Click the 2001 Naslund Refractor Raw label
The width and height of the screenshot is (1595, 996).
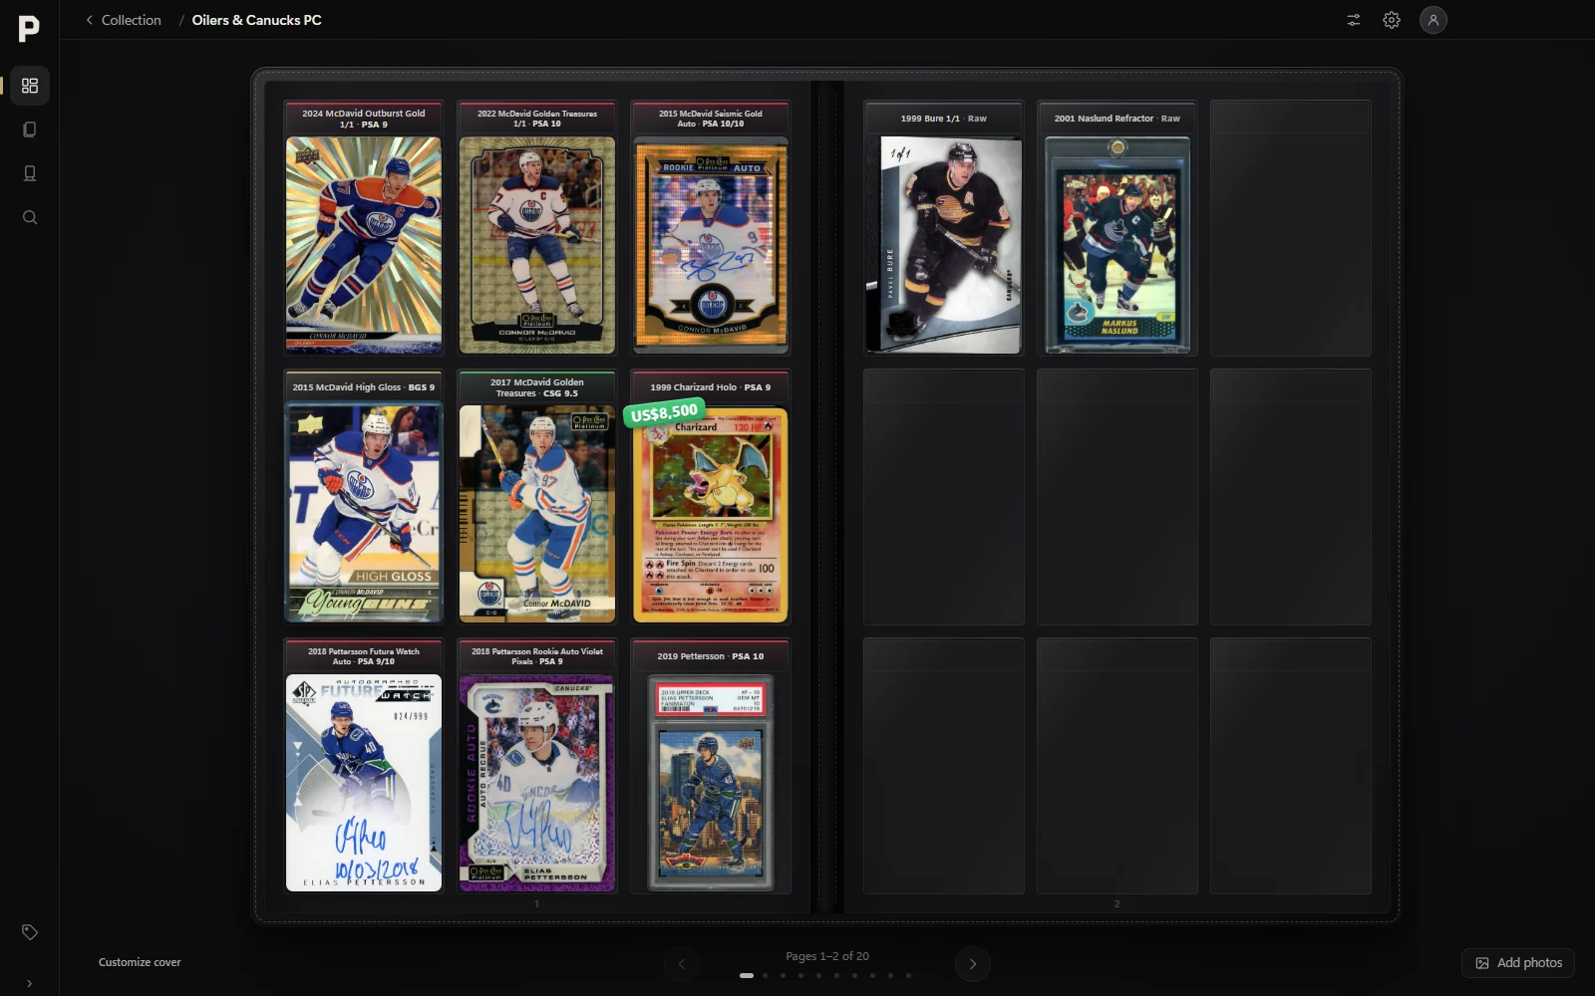click(x=1117, y=119)
